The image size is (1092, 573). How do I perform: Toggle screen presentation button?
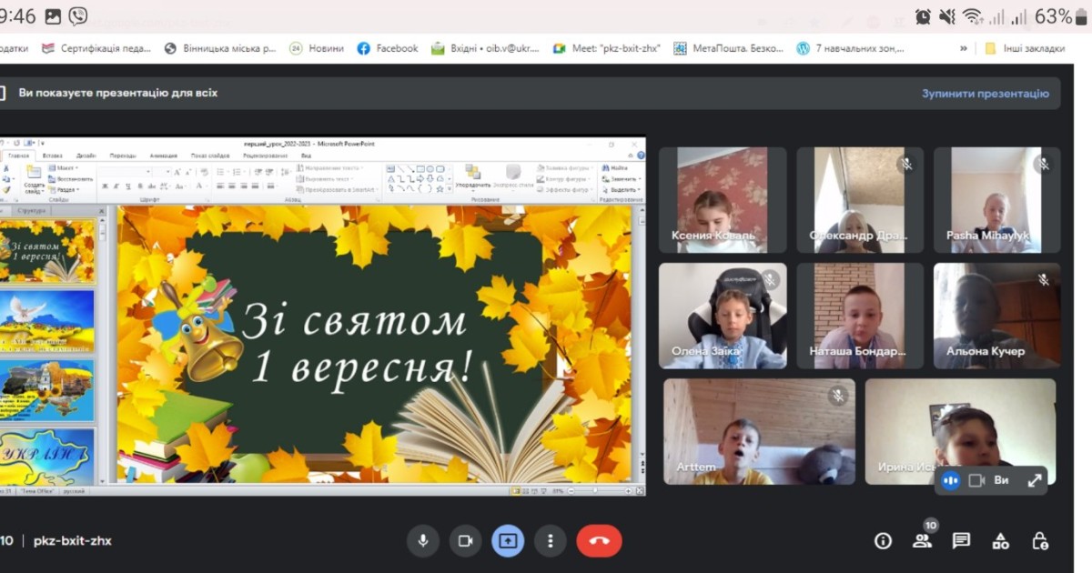click(508, 540)
